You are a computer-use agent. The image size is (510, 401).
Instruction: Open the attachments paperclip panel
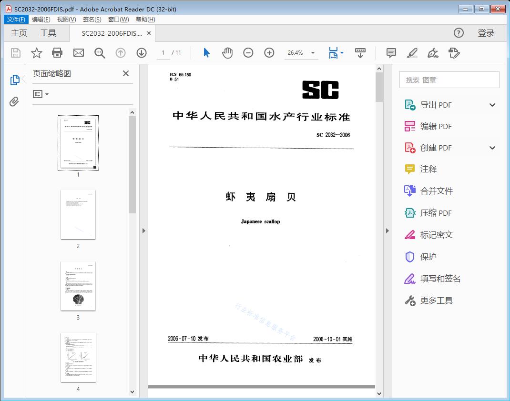click(14, 100)
